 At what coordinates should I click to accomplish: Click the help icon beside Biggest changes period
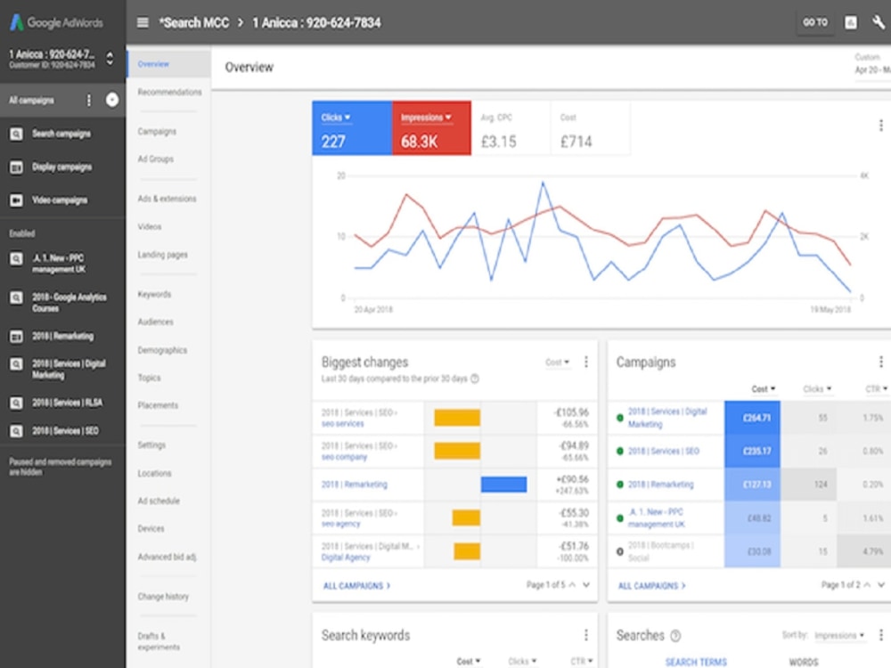click(475, 379)
